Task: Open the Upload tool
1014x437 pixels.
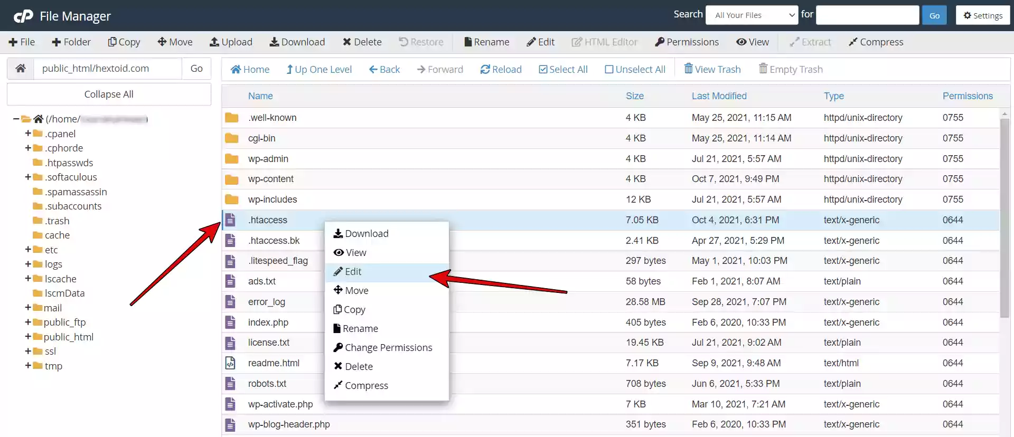Action: point(231,42)
